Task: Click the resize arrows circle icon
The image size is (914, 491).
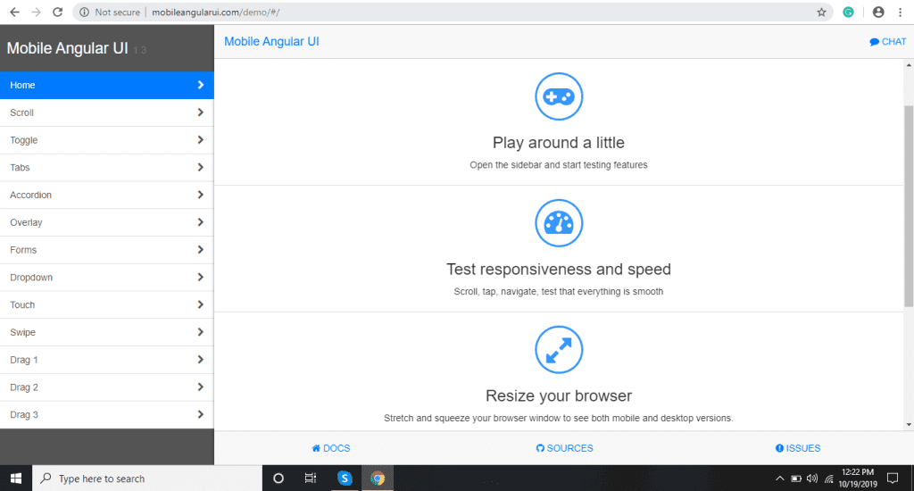Action: tap(559, 349)
